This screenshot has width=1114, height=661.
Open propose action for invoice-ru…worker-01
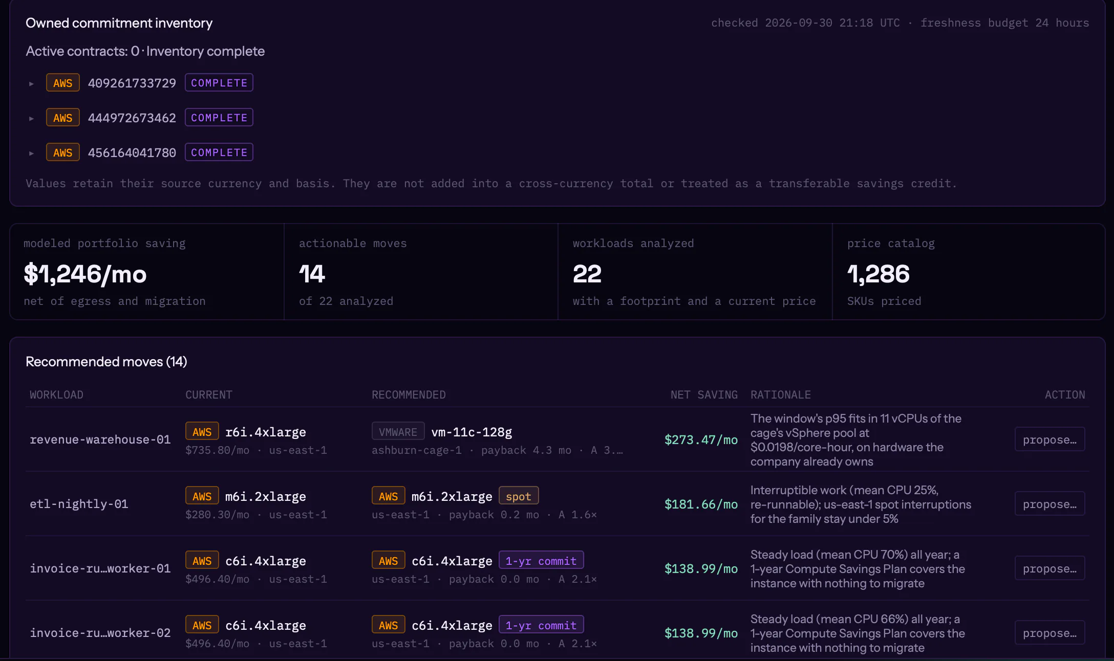pyautogui.click(x=1049, y=568)
